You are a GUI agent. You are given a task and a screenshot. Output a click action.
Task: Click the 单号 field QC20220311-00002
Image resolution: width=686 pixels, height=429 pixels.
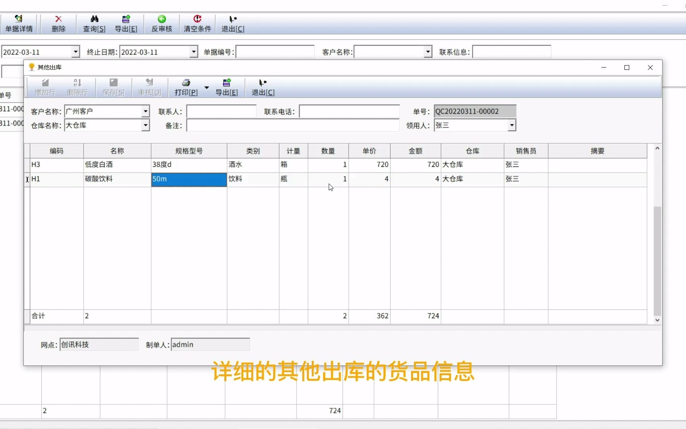(x=475, y=112)
